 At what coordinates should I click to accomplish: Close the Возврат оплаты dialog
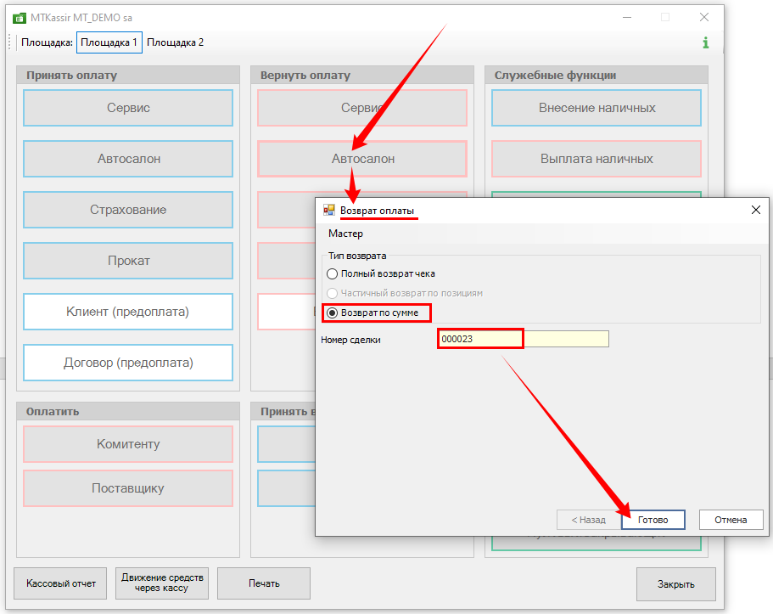(x=755, y=210)
